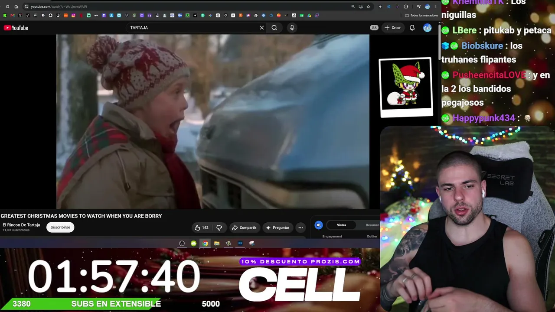555x312 pixels.
Task: Click the Santa Cell avatar image
Action: (x=406, y=87)
